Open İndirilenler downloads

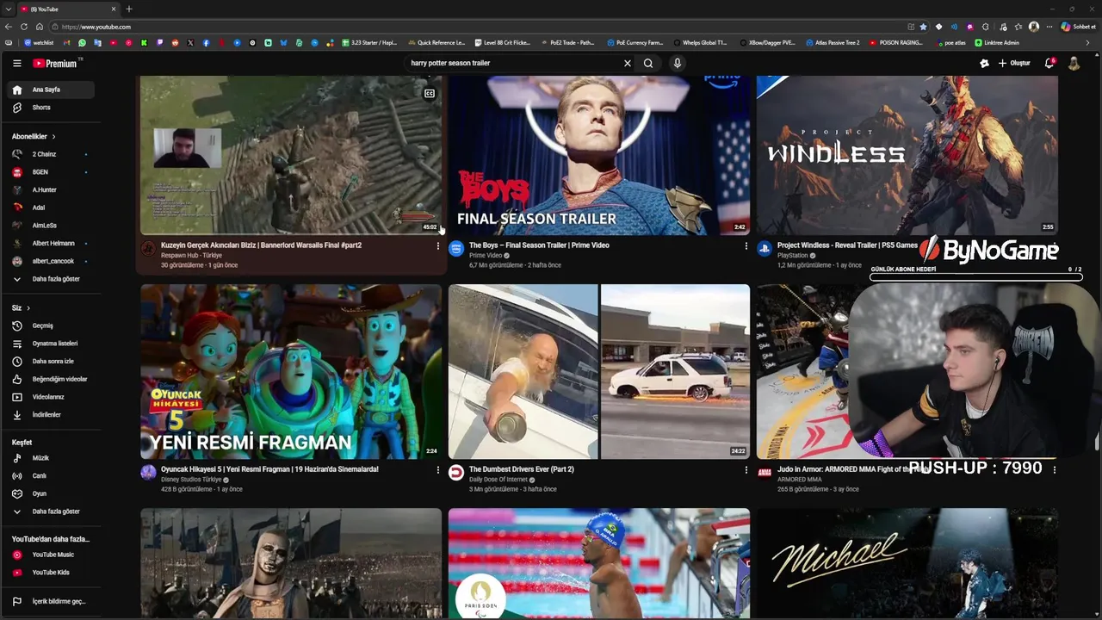click(51, 415)
